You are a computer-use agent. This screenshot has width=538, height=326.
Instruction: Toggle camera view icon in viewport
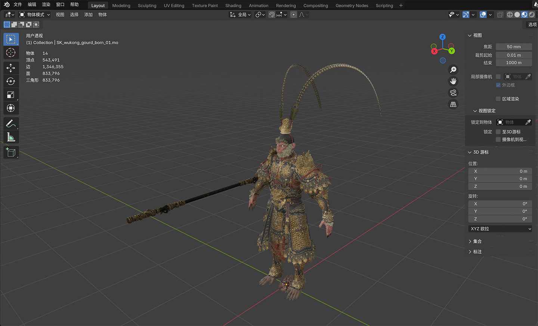point(453,93)
